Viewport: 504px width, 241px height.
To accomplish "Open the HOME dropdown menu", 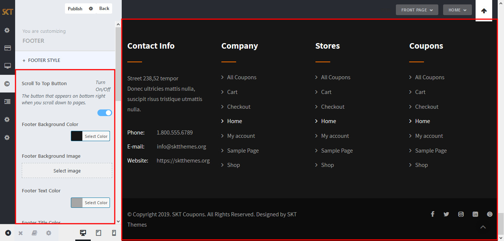I will click(x=457, y=10).
